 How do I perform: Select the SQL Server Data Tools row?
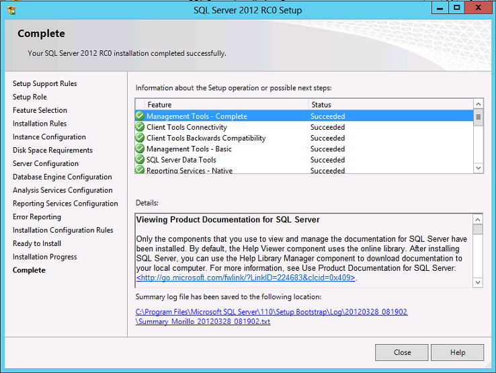tap(304, 160)
